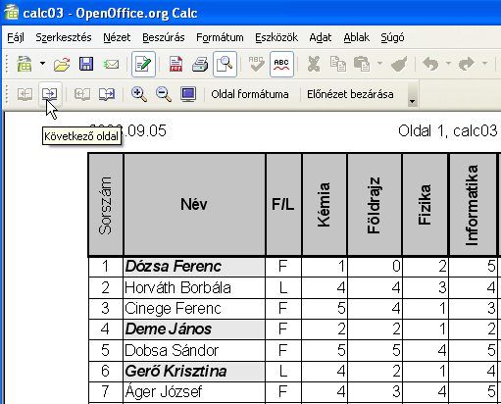501x404 pixels.
Task: Zoom in on the page preview
Action: pyautogui.click(x=139, y=94)
